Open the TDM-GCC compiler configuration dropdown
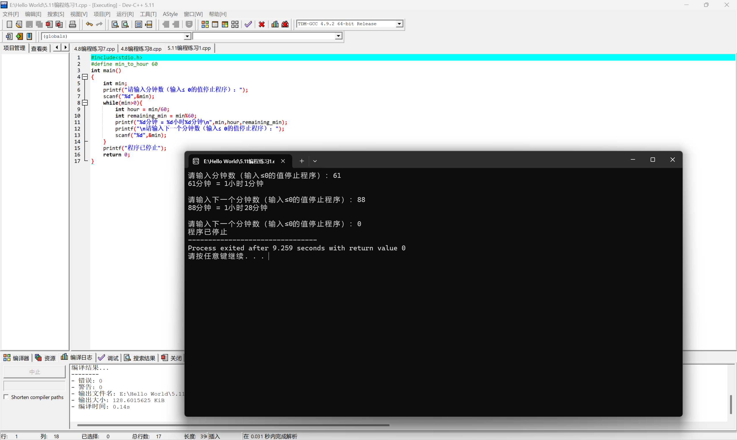 click(x=399, y=24)
